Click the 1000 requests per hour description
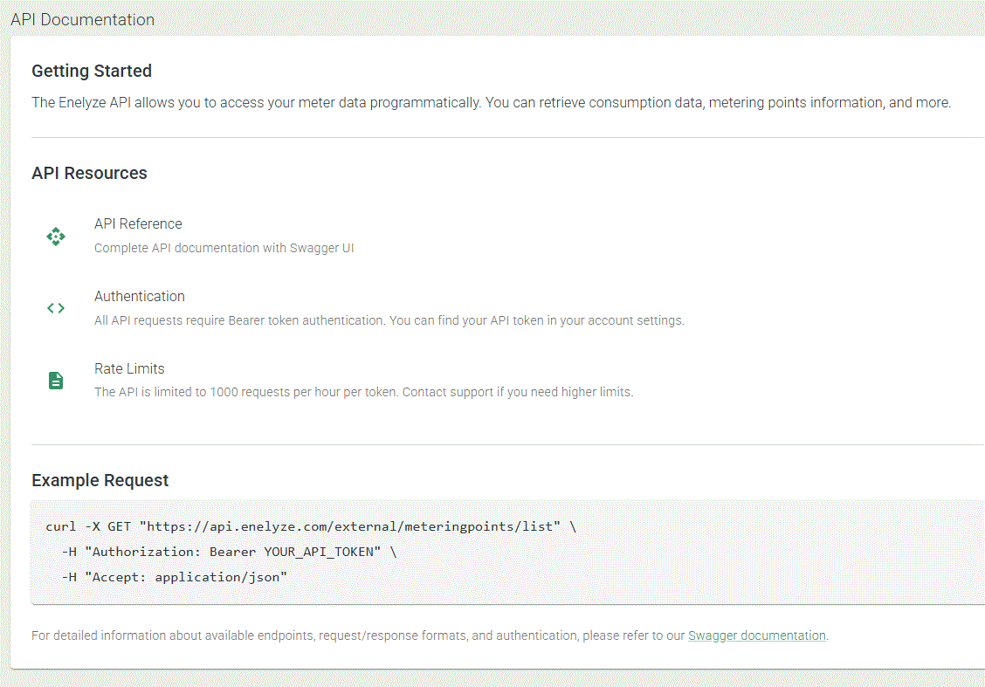The image size is (985, 687). [x=364, y=392]
